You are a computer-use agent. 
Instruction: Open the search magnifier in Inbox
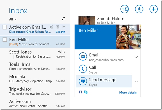63,19
